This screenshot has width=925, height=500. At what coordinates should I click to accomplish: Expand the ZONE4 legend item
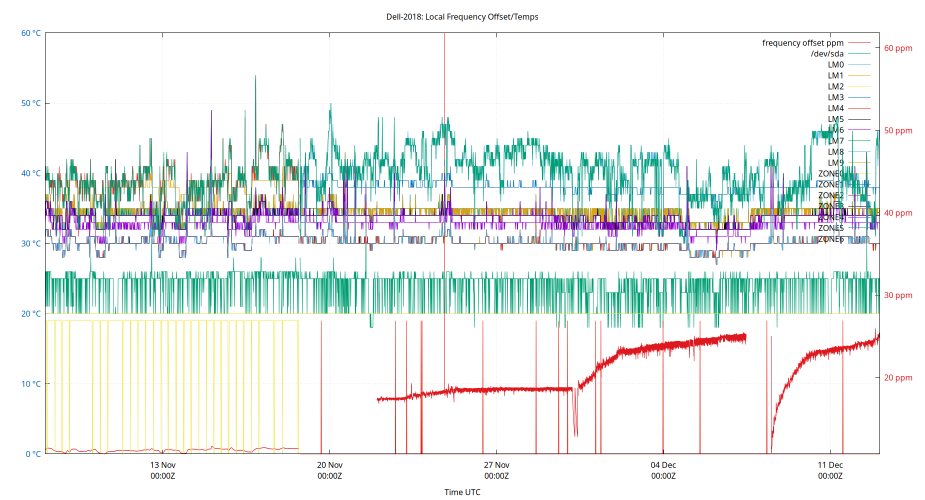[x=831, y=217]
